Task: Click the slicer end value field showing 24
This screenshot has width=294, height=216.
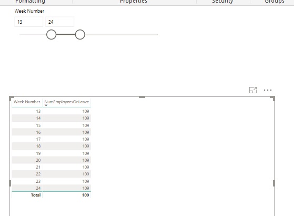Action: point(59,22)
